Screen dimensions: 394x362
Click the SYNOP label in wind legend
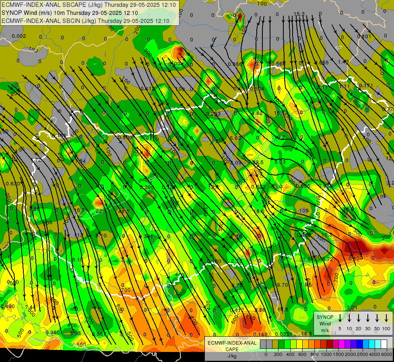click(325, 317)
